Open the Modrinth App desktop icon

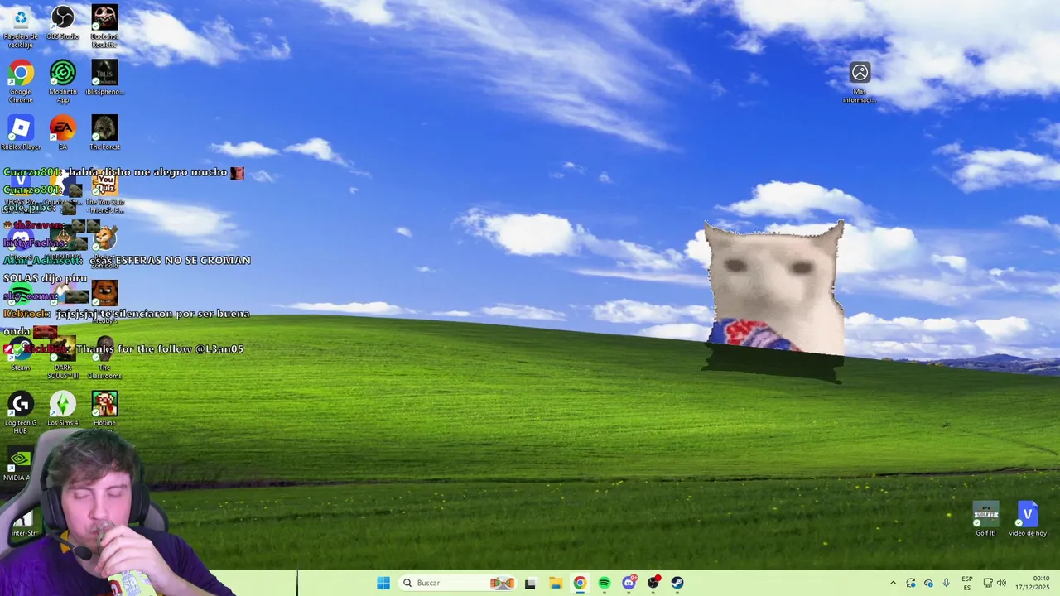[x=63, y=82]
